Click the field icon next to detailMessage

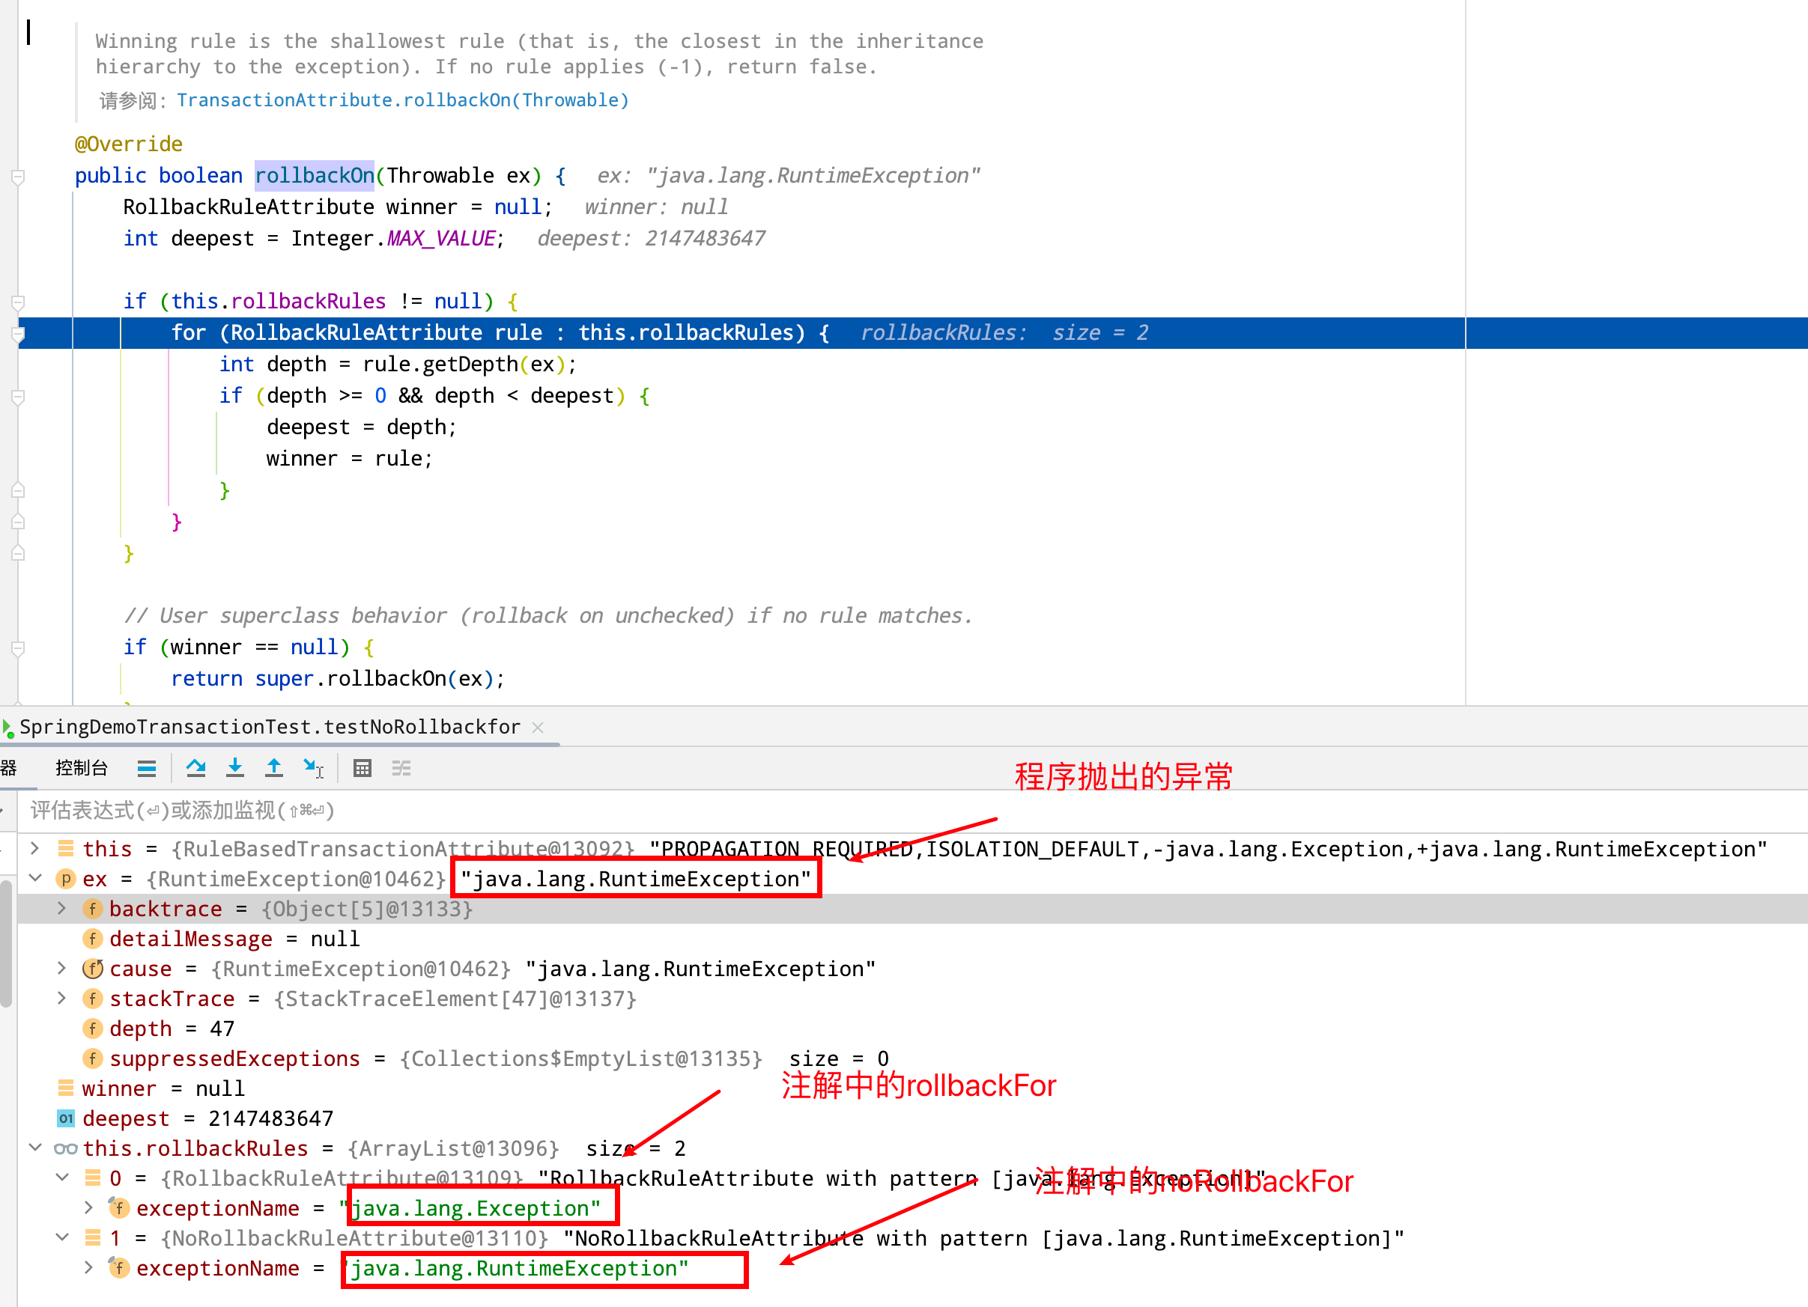pyautogui.click(x=94, y=939)
